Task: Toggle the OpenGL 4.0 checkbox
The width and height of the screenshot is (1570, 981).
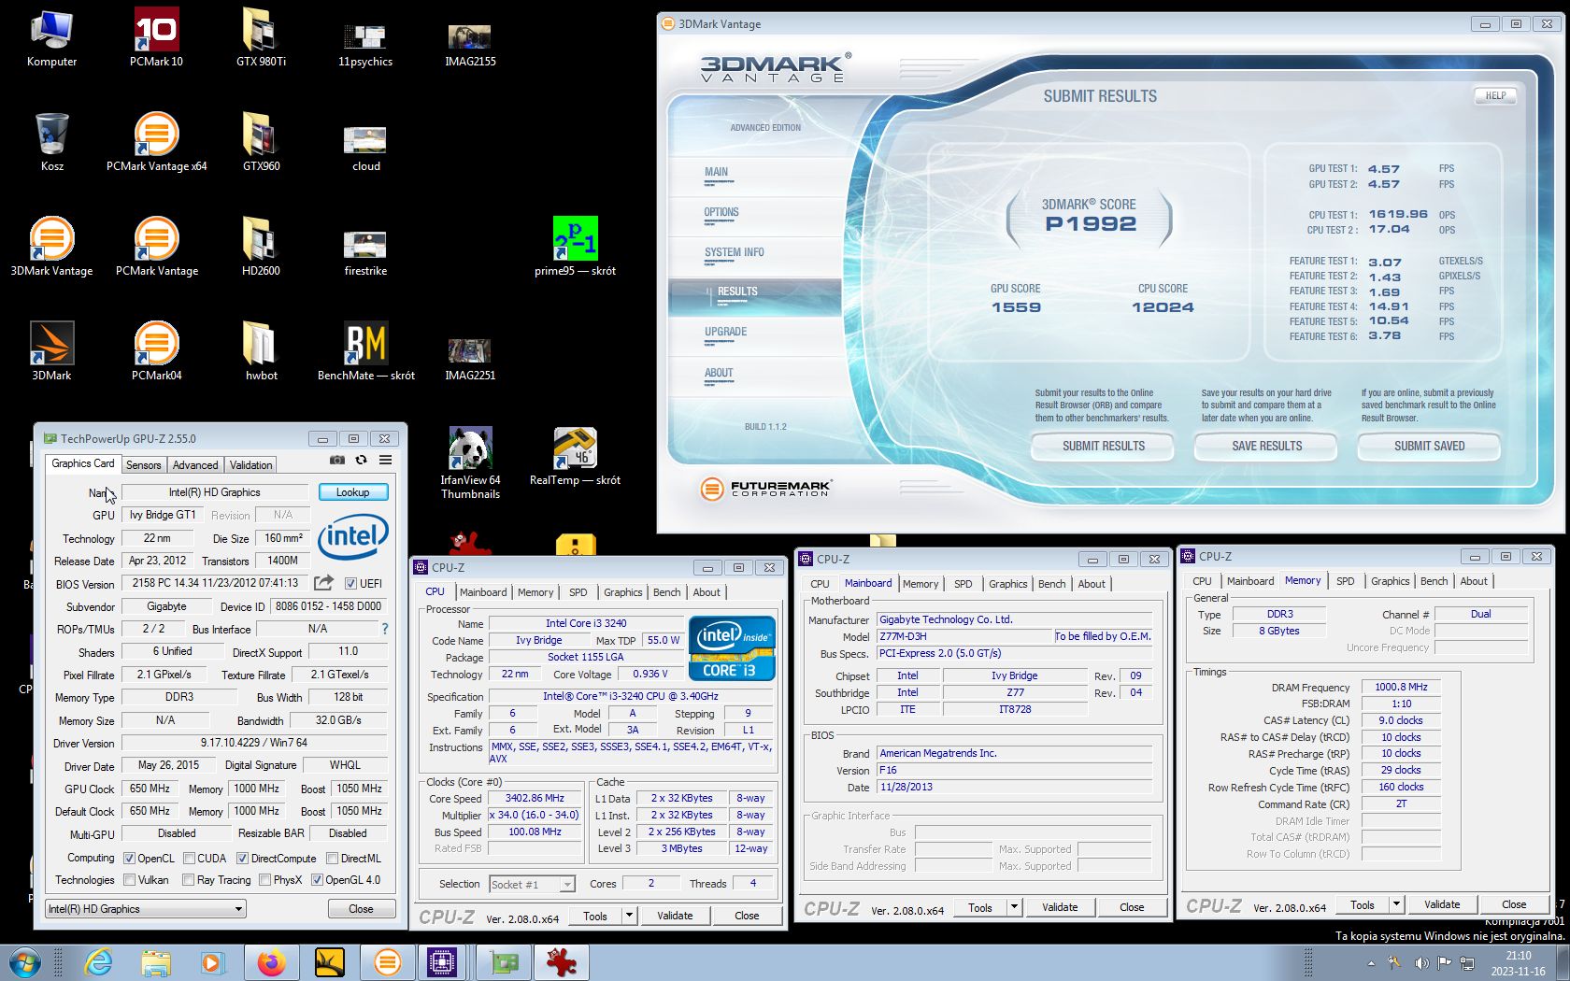Action: click(x=317, y=879)
